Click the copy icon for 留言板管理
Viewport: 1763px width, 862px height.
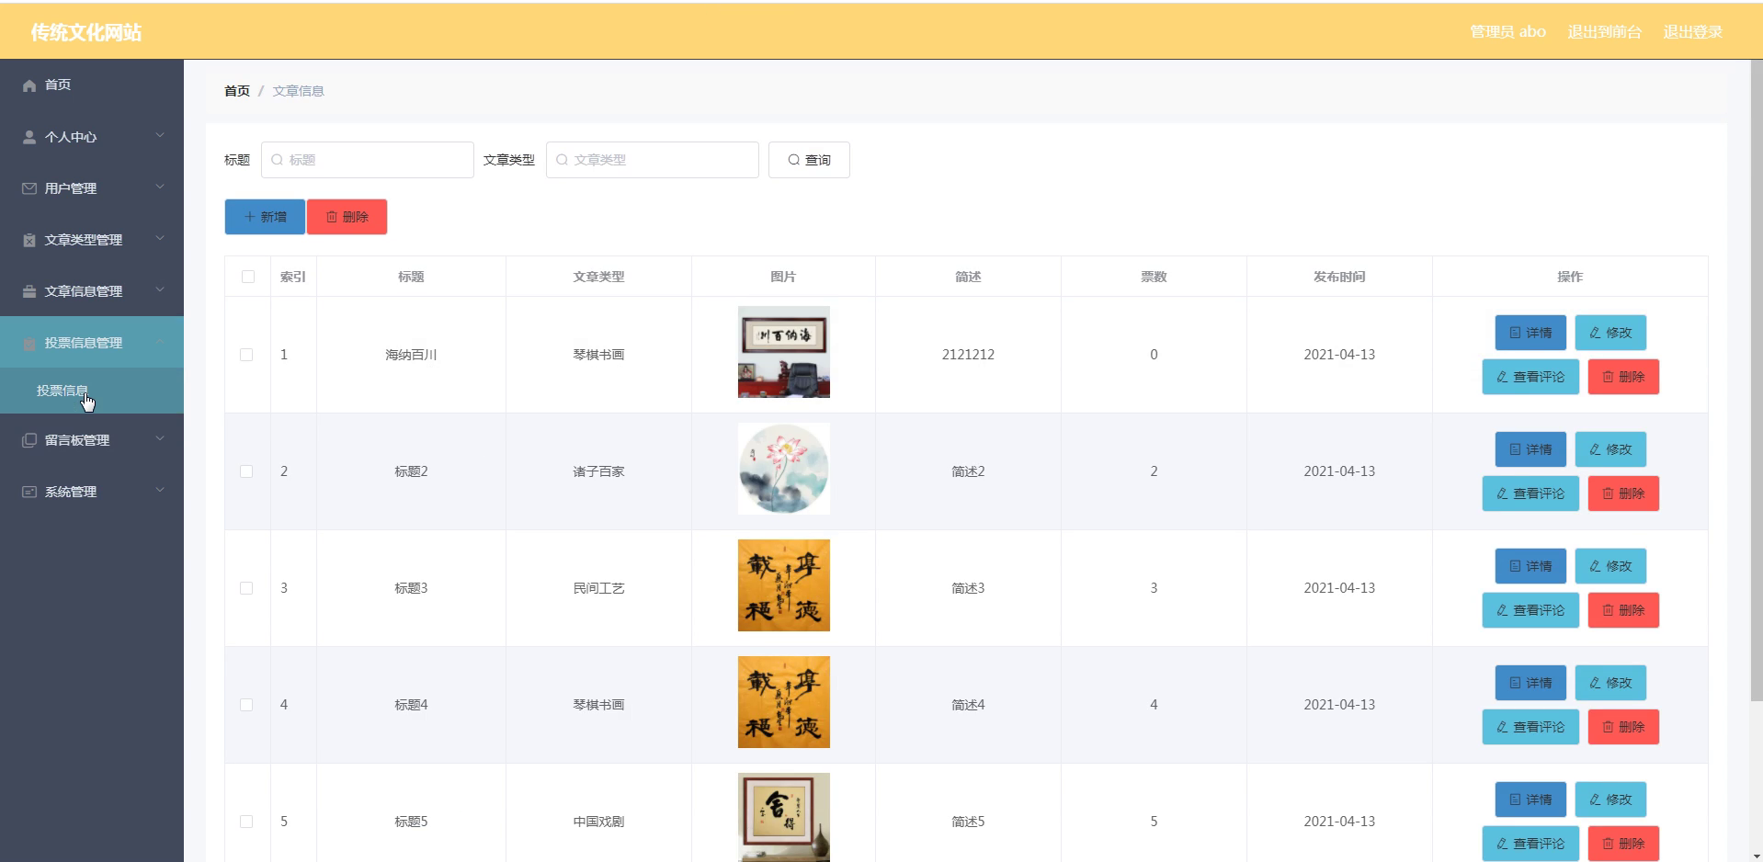[x=29, y=440]
